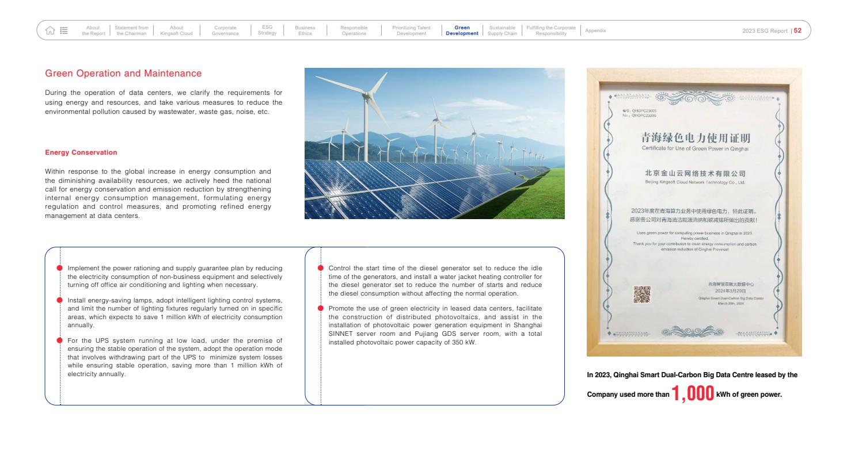Screen dimensions: 847x475
Task: Go to Sustainable Supply Chain section
Action: click(502, 30)
